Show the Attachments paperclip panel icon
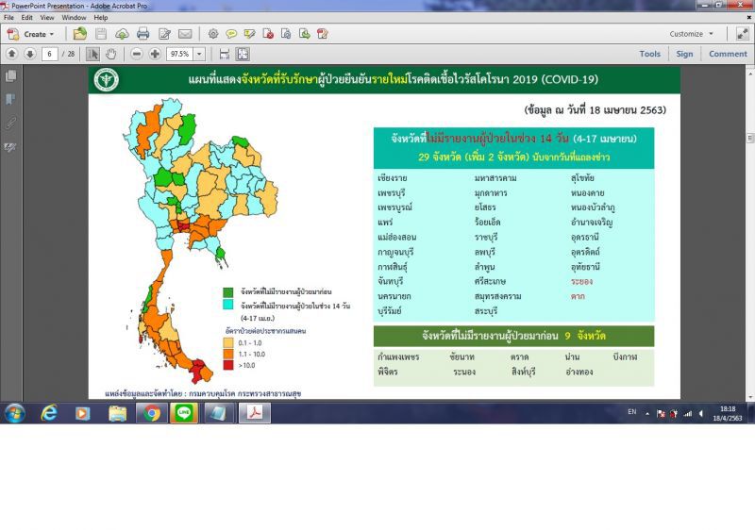Screen dimensions: 755x530 tap(10, 124)
